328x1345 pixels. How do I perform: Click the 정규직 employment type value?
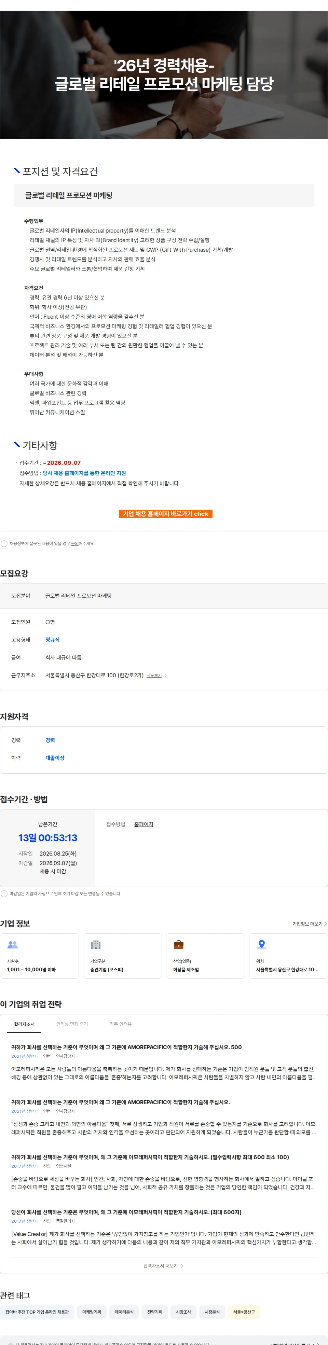coord(52,640)
